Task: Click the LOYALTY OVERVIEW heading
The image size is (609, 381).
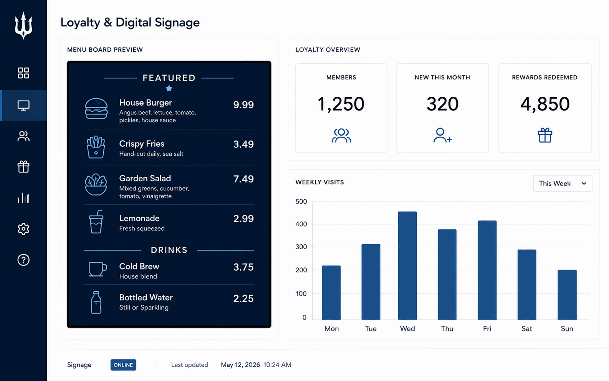Action: pos(328,50)
